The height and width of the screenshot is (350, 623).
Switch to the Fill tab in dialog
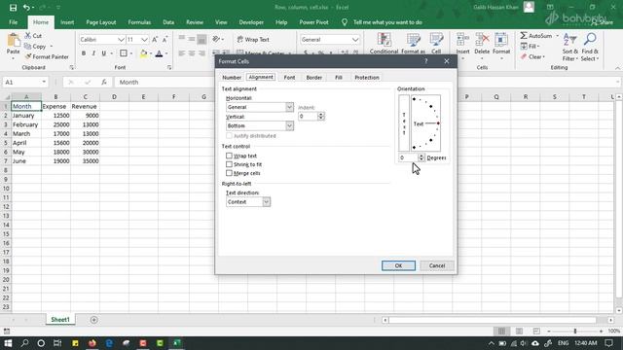(x=339, y=78)
